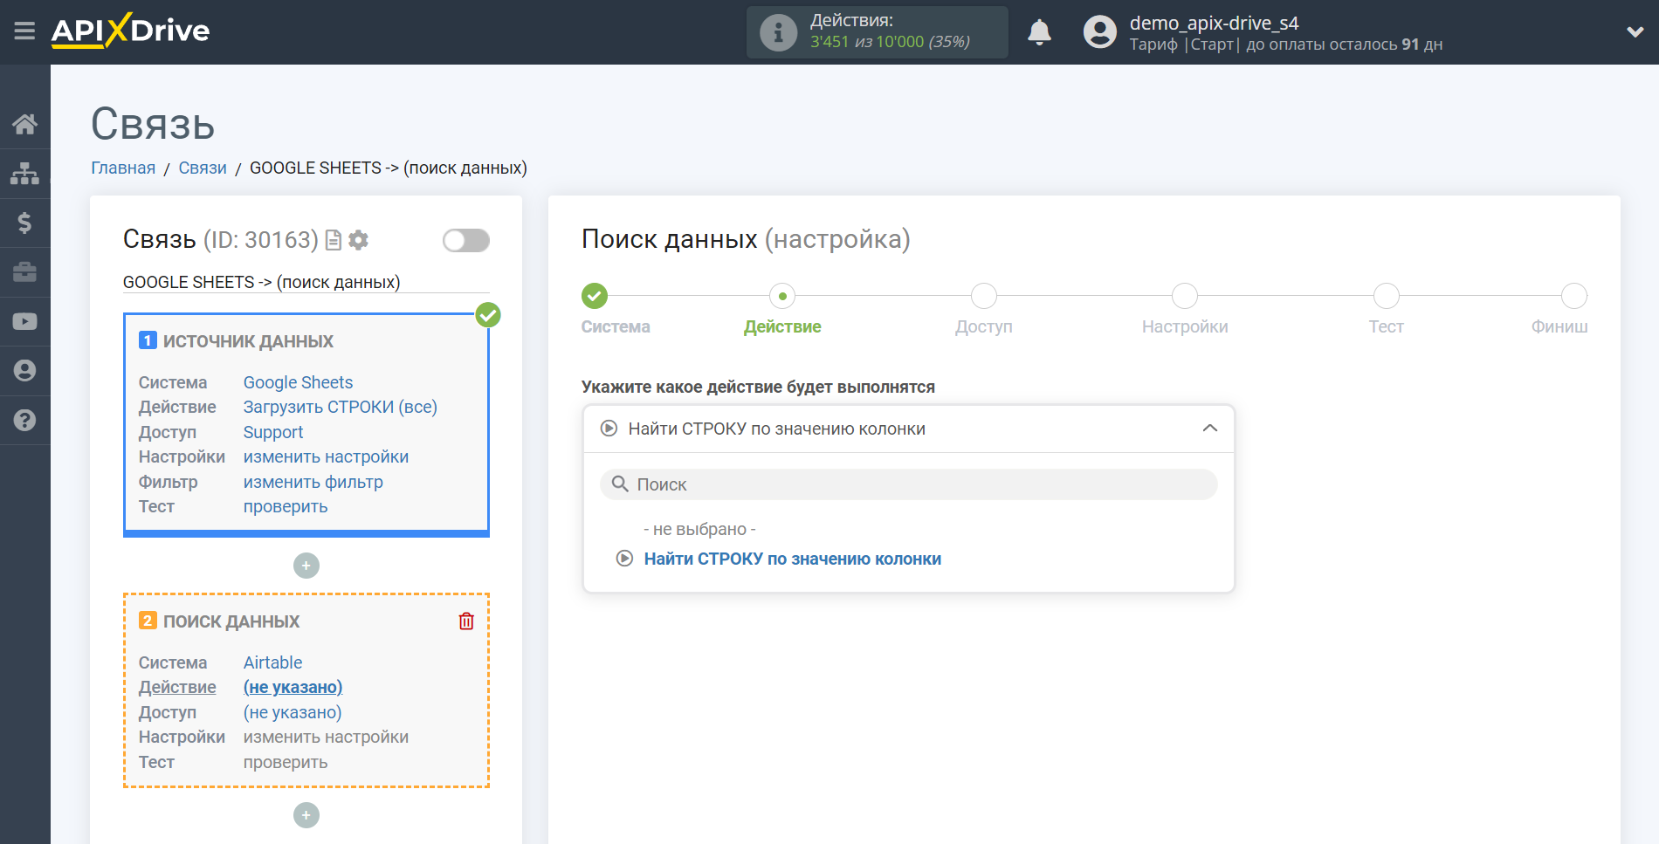Open the hamburger menu
The image size is (1659, 844).
[24, 31]
